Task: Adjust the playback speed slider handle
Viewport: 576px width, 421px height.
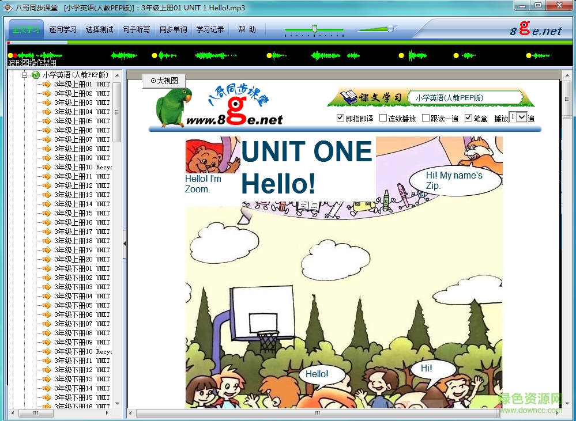Action: click(314, 29)
